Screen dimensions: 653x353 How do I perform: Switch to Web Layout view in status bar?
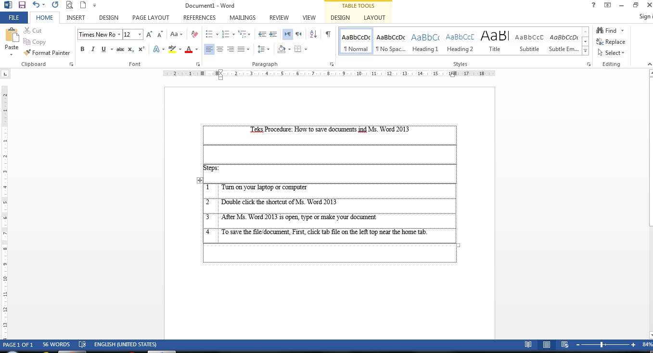(564, 344)
